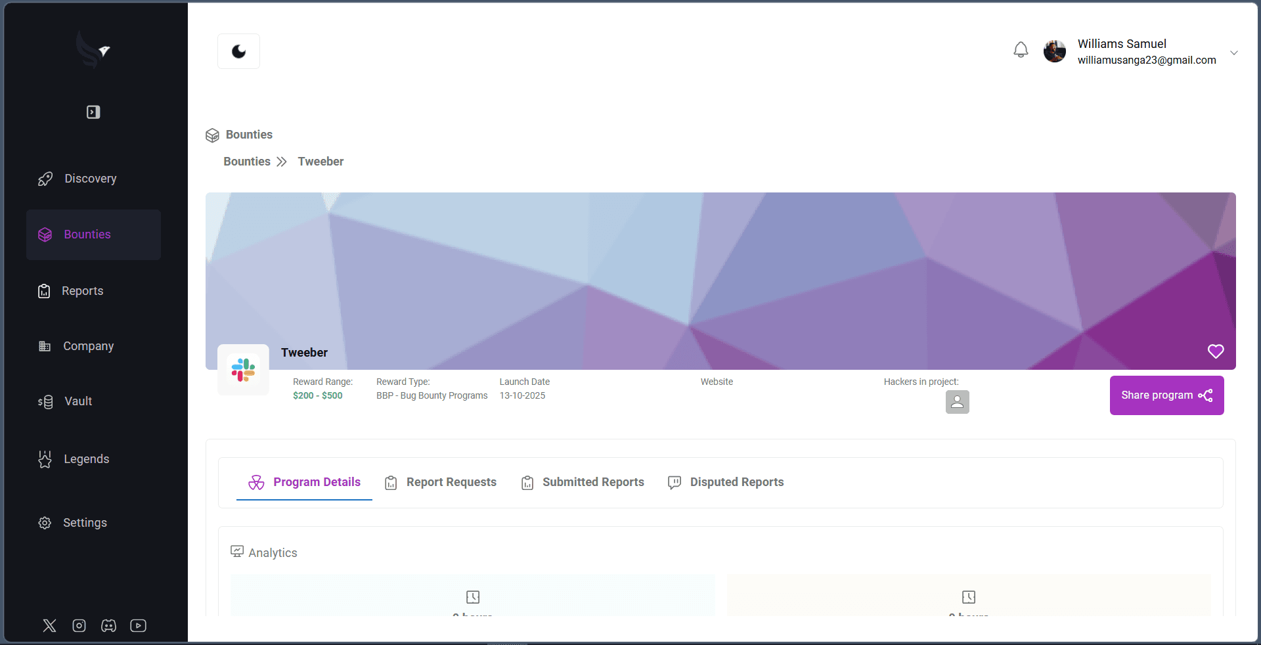
Task: Switch to Disputed Reports tab
Action: (x=726, y=482)
